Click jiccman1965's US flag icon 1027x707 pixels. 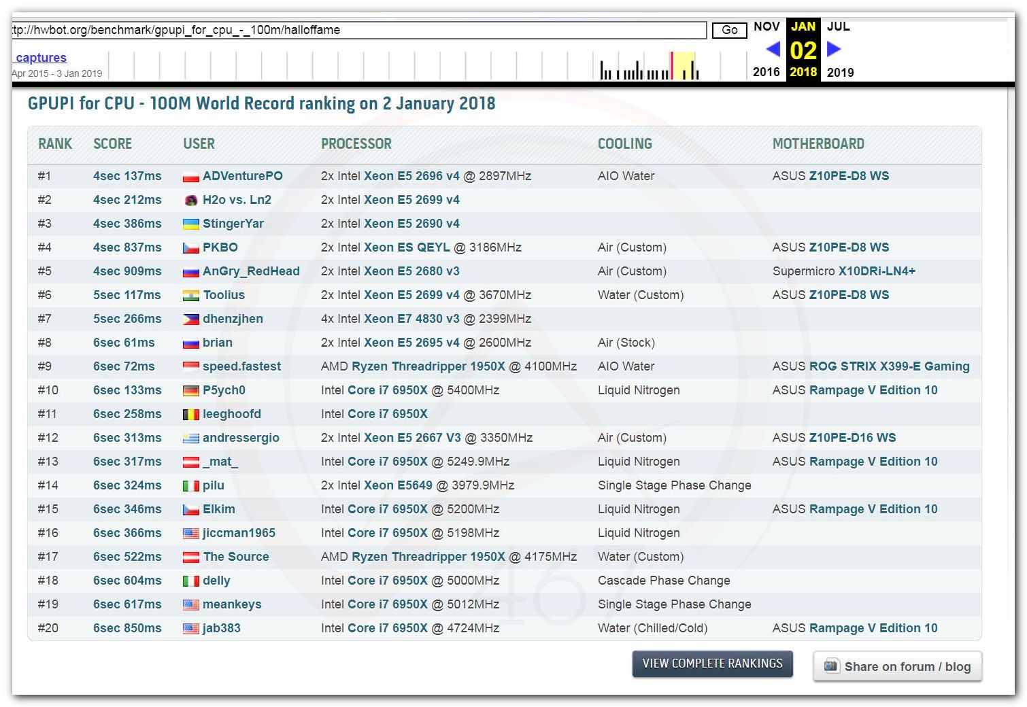(x=191, y=534)
